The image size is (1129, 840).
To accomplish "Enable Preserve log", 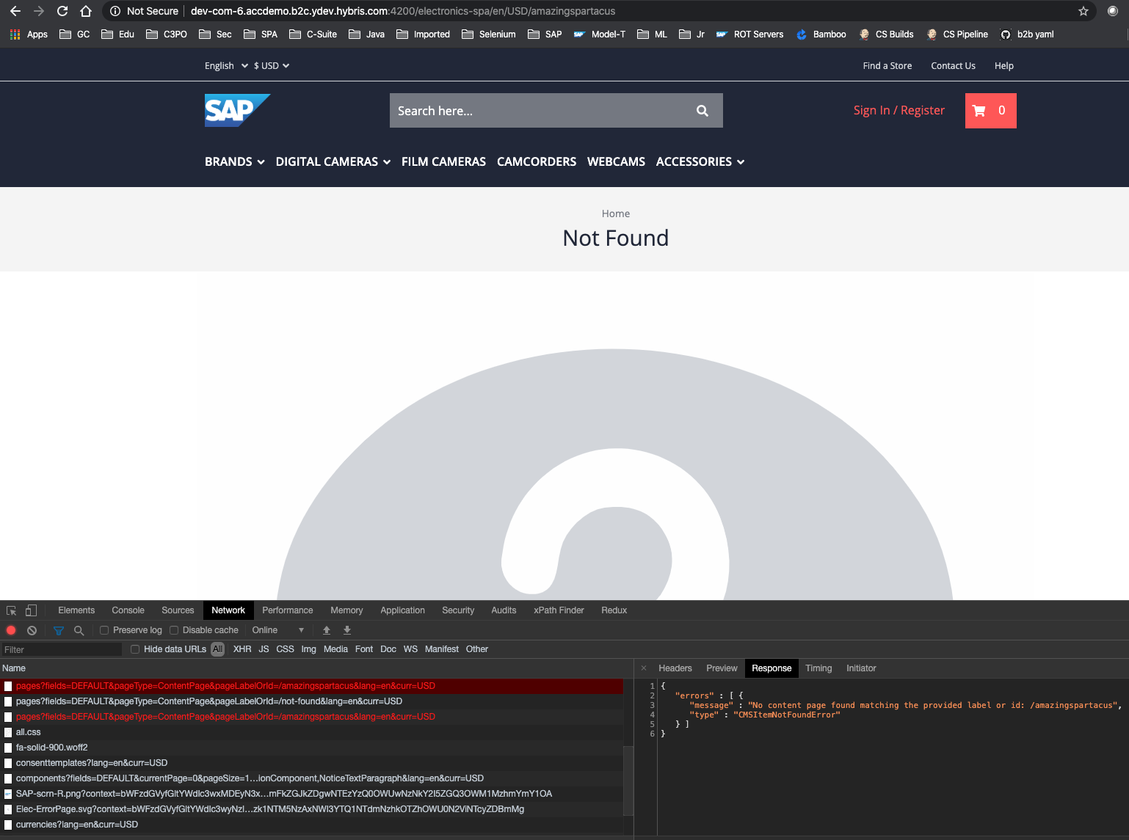I will click(104, 629).
